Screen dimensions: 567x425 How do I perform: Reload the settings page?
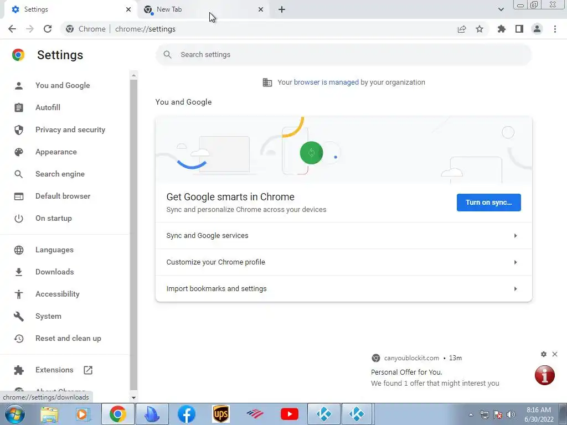click(x=48, y=29)
